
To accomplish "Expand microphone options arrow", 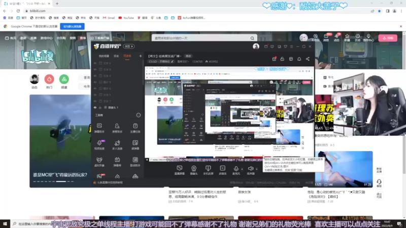I will pyautogui.click(x=242, y=169).
